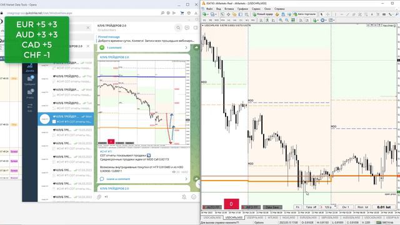This screenshot has width=400, height=225.
Task: Click the Telegram chat search icon
Action: 178,27
